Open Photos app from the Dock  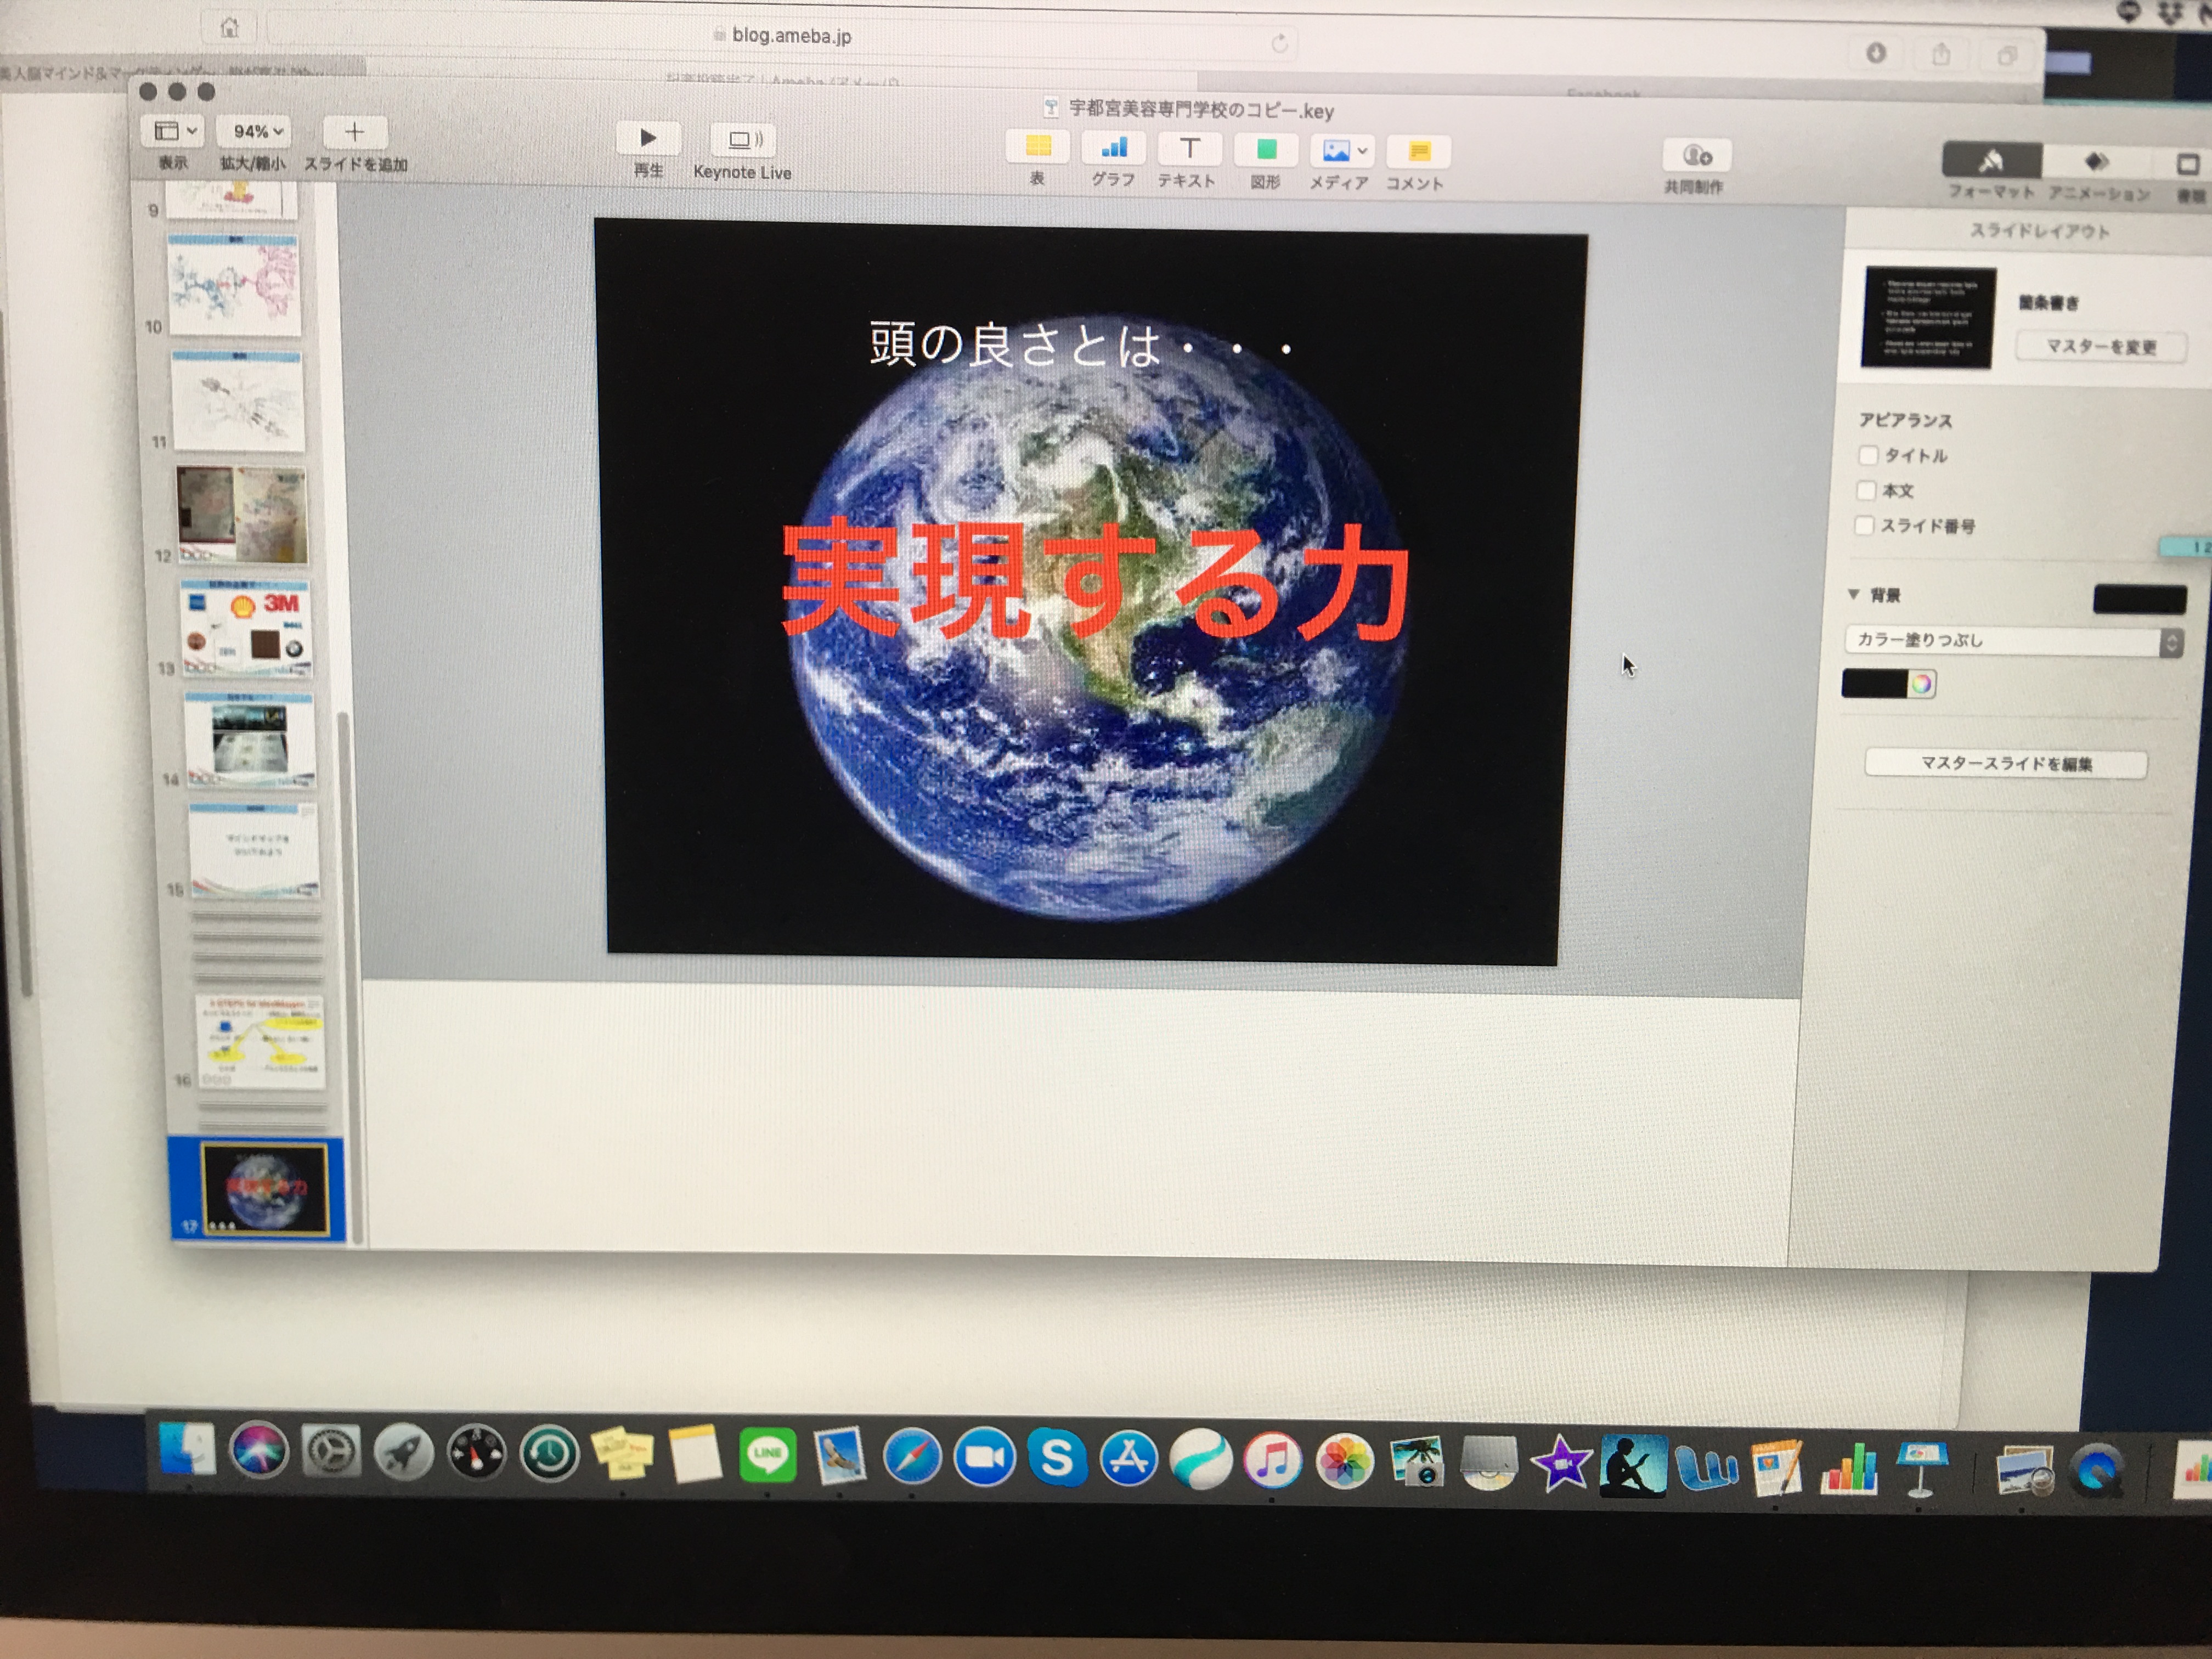click(1345, 1462)
